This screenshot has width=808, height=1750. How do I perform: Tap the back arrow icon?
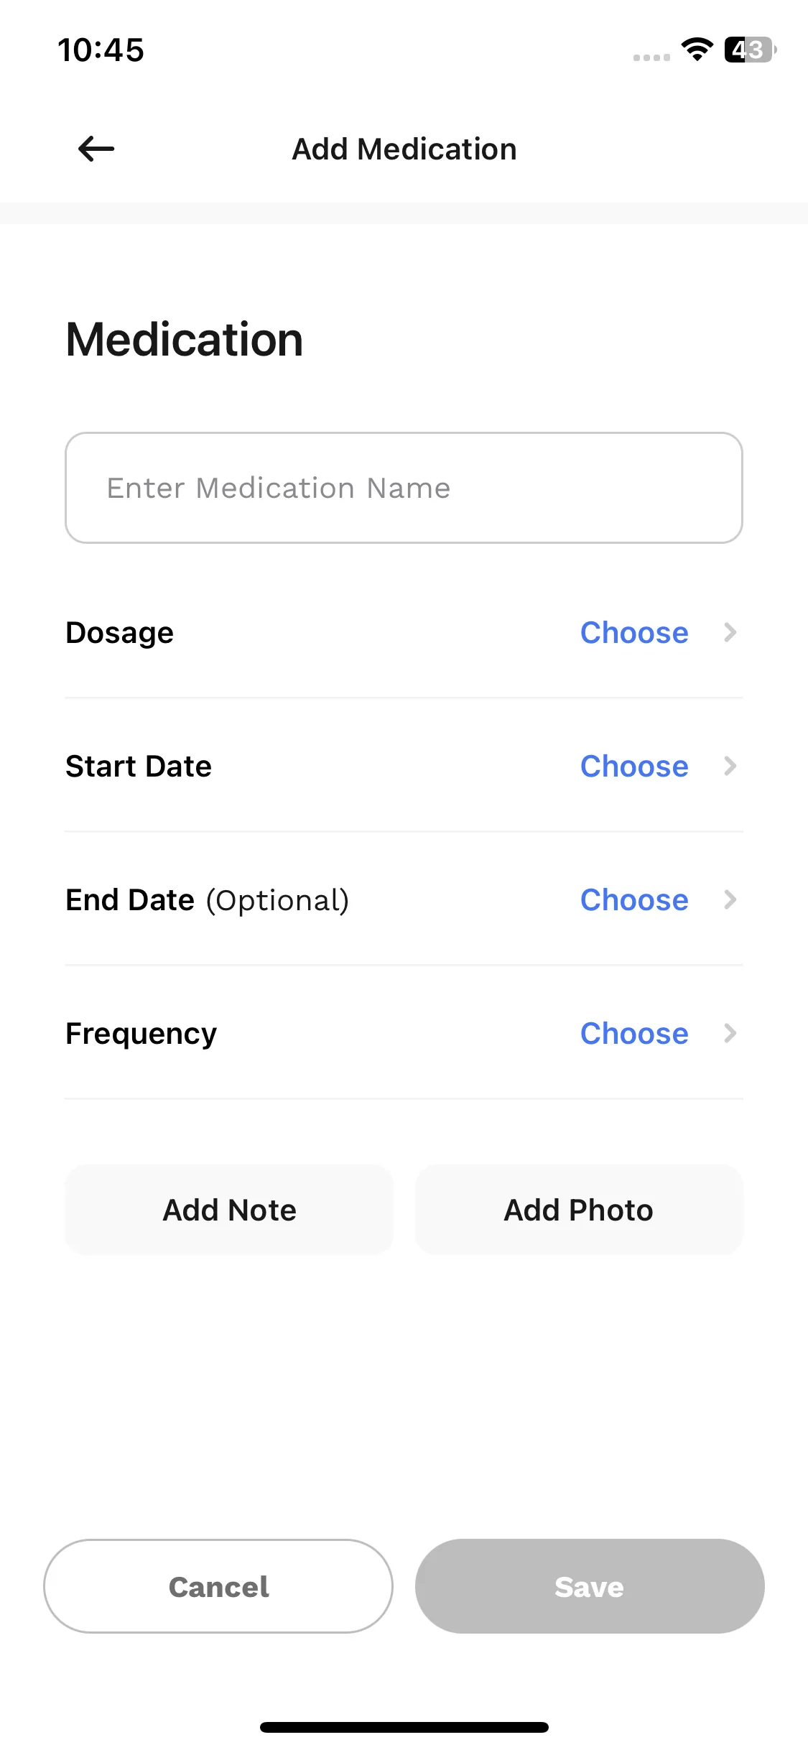[x=96, y=149]
